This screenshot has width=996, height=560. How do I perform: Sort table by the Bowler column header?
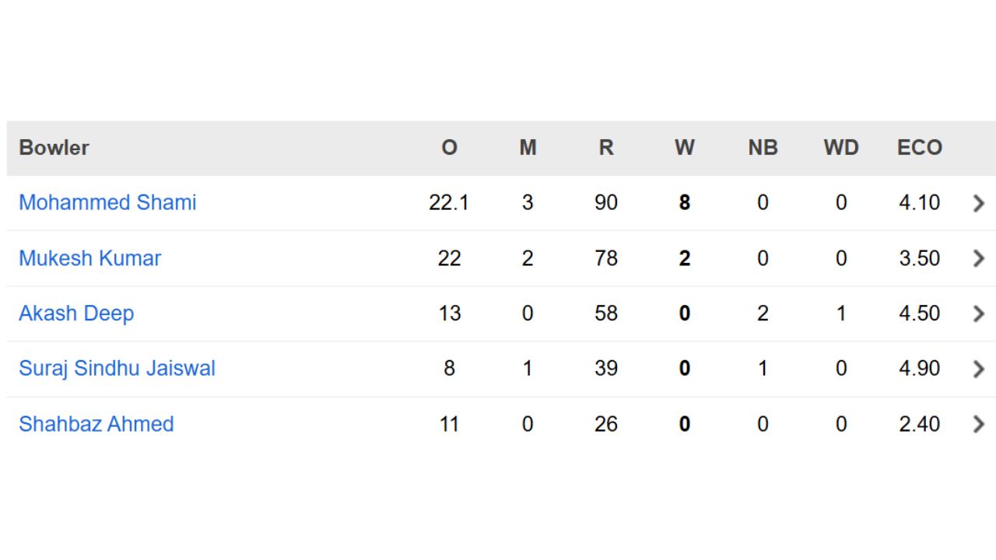(54, 148)
